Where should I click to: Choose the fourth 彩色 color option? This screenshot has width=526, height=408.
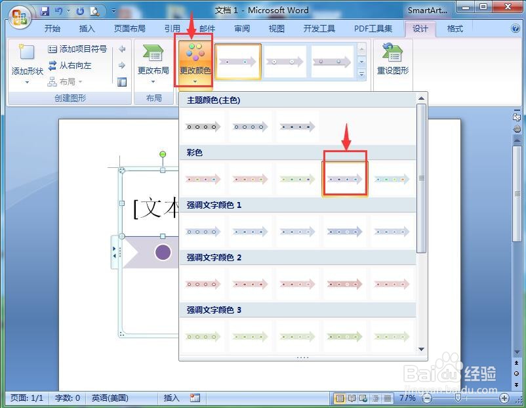click(344, 179)
